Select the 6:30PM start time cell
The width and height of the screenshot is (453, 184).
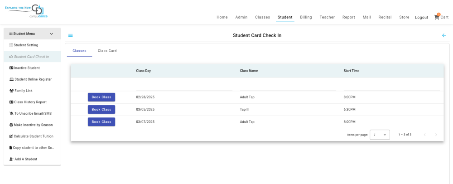pyautogui.click(x=349, y=110)
